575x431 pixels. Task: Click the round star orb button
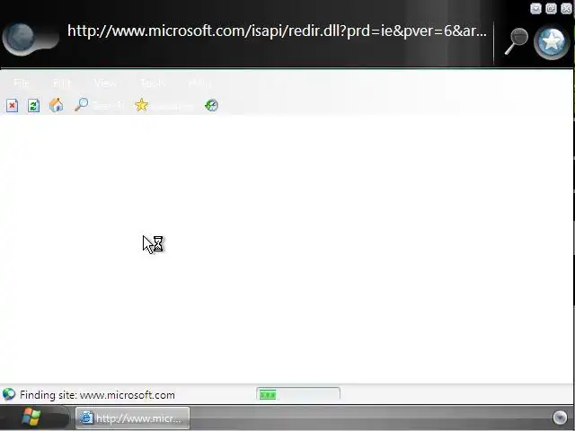[x=552, y=42]
